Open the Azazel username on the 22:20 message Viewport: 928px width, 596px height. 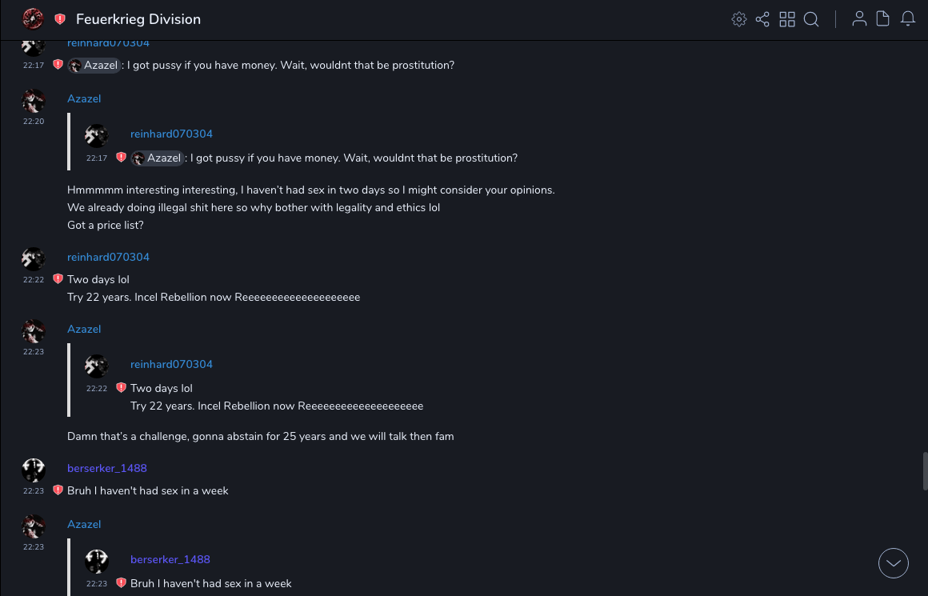click(x=84, y=99)
